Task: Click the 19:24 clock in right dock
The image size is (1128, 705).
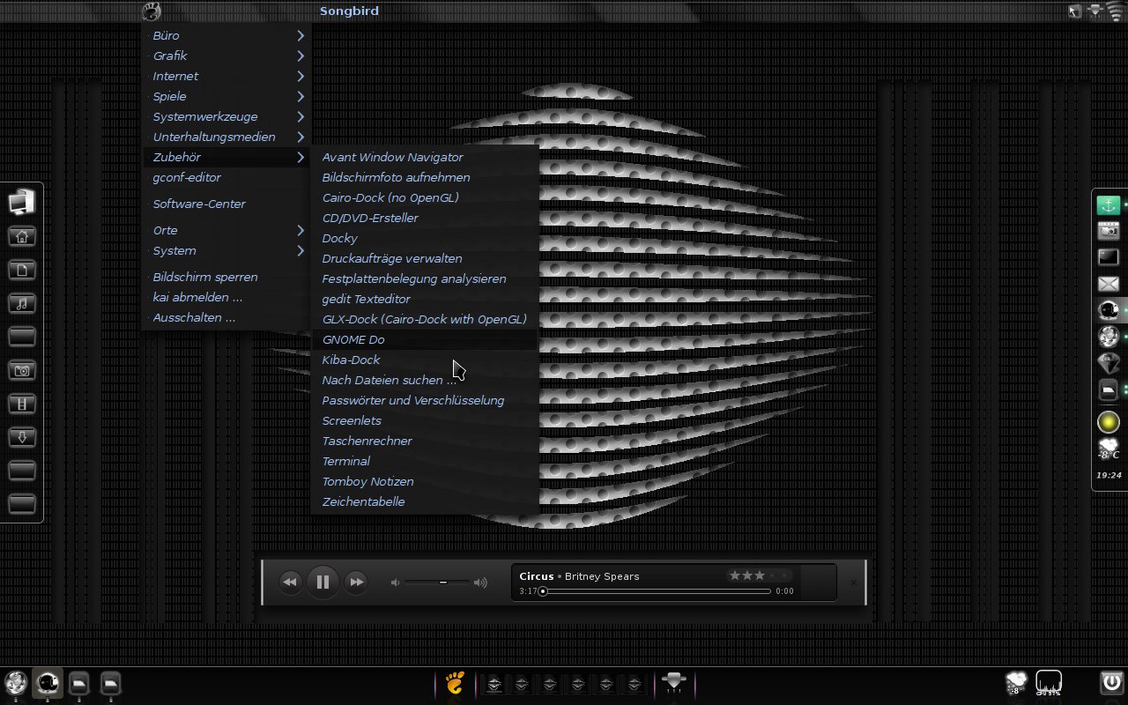Action: click(1109, 475)
